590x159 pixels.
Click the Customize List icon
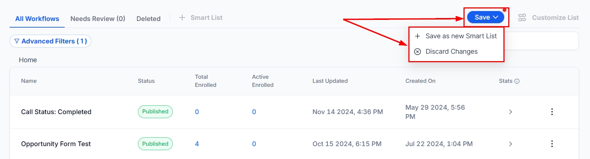pyautogui.click(x=522, y=18)
